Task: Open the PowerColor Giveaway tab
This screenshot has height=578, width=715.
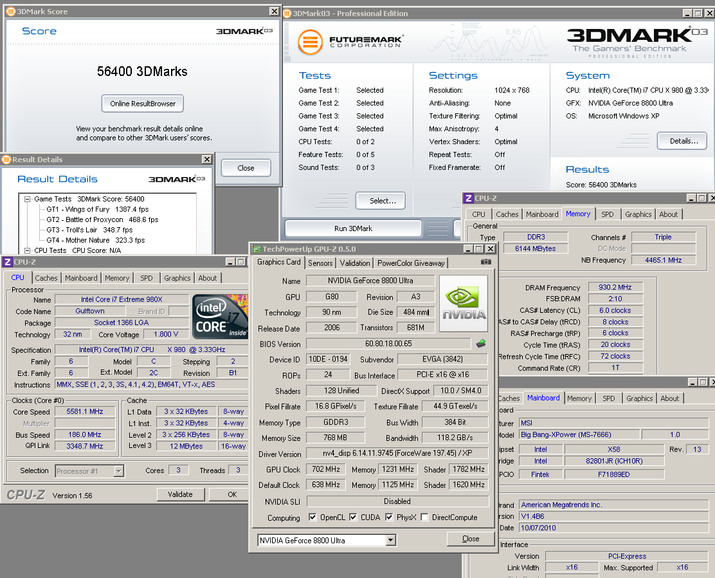Action: click(411, 263)
